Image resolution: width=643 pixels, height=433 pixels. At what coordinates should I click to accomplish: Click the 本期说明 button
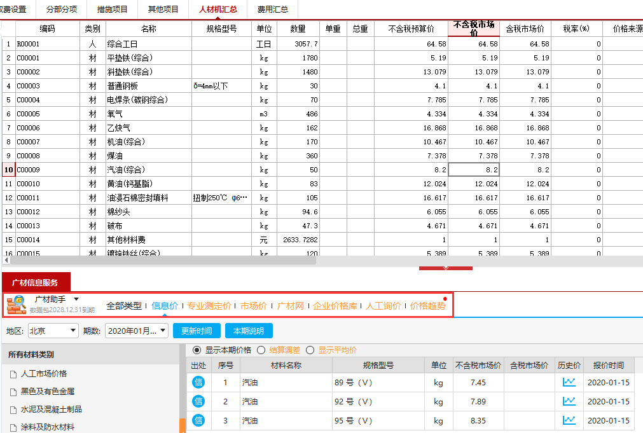[249, 331]
